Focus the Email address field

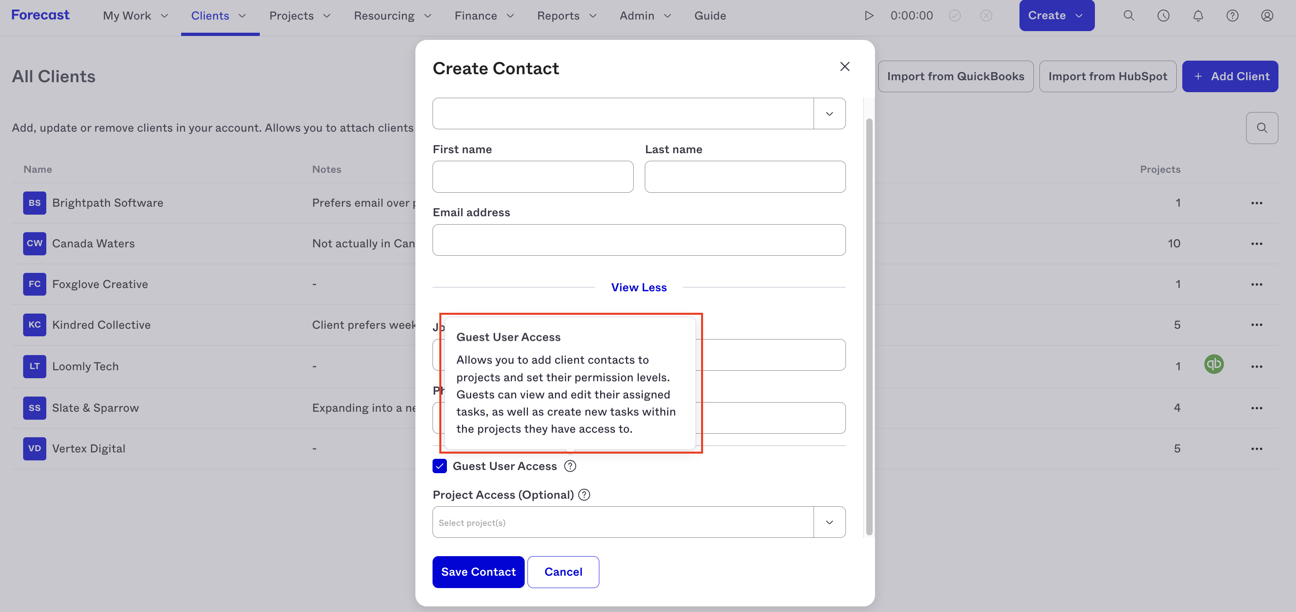pos(639,240)
